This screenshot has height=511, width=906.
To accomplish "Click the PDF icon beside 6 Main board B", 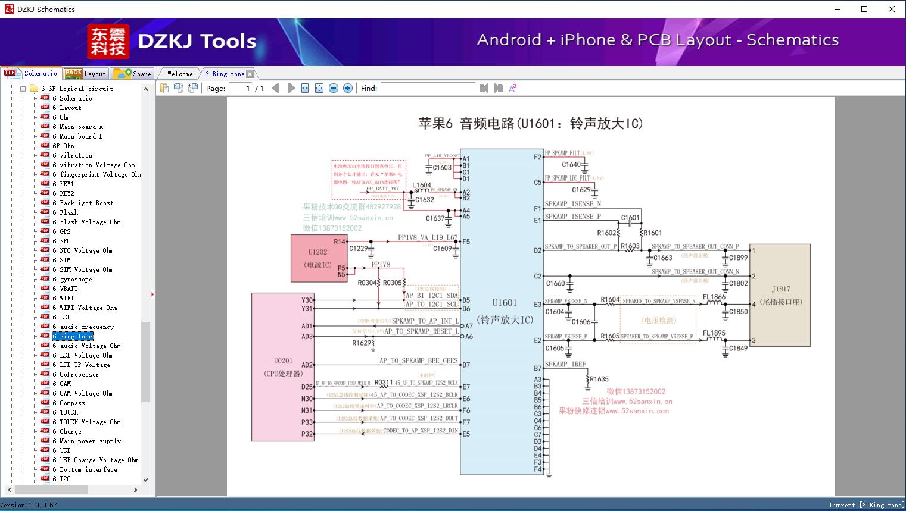I will click(45, 136).
